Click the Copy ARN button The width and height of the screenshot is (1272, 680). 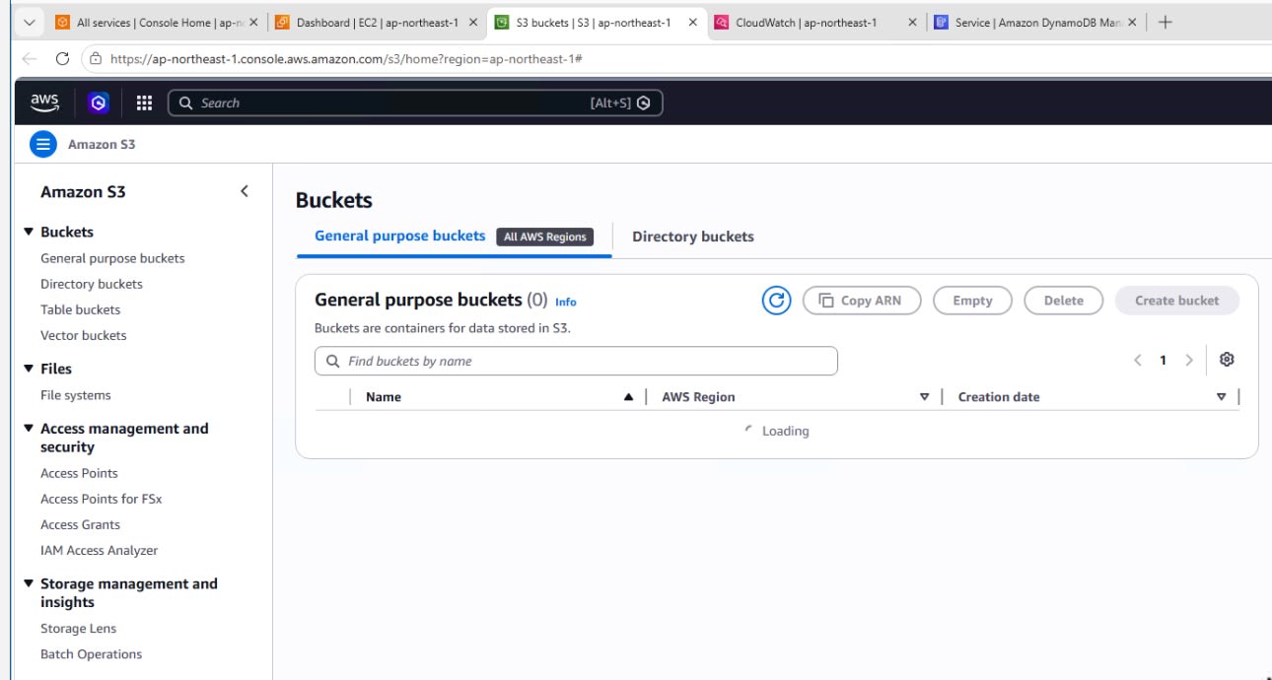tap(862, 301)
